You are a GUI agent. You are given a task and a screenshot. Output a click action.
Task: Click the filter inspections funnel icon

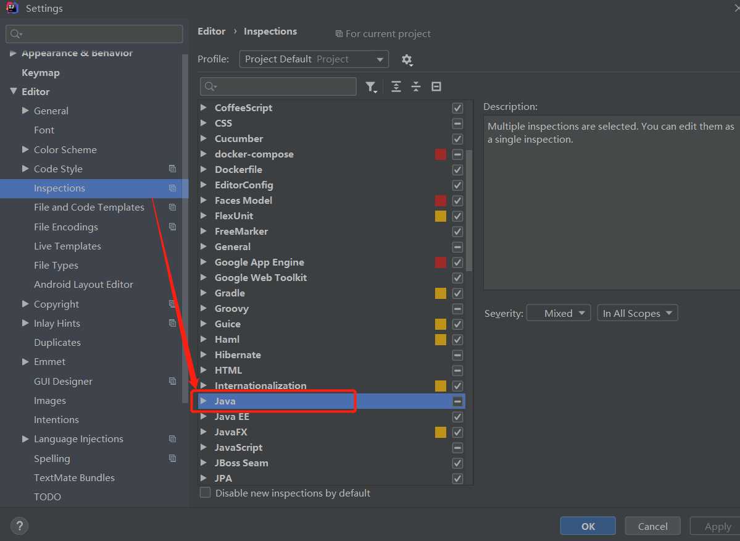tap(370, 87)
